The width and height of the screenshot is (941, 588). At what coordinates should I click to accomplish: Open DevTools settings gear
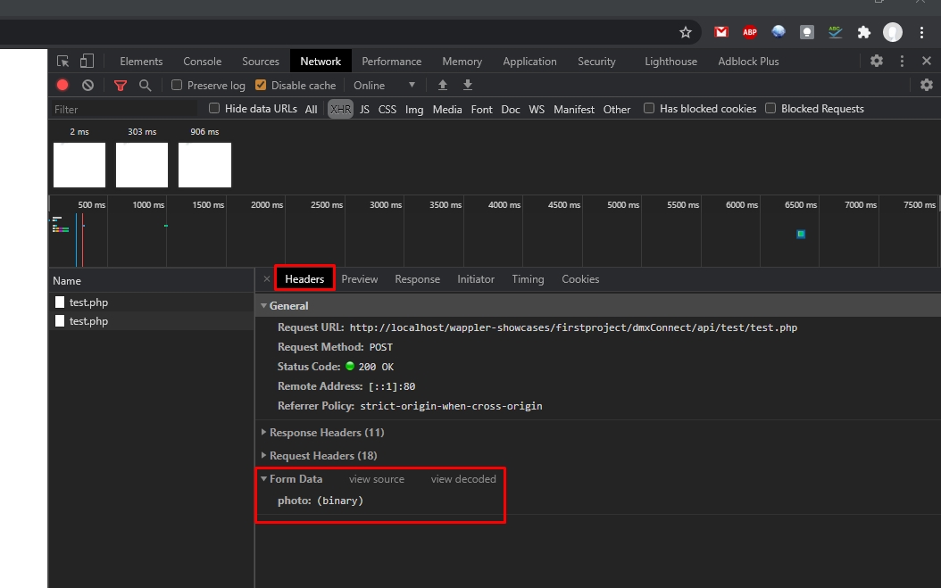tap(877, 62)
